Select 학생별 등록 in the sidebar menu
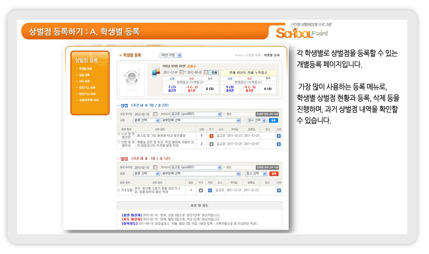 [86, 69]
